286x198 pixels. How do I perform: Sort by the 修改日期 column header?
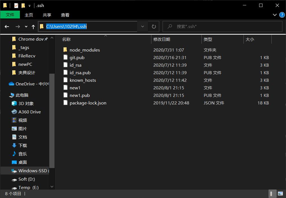pyautogui.click(x=161, y=39)
